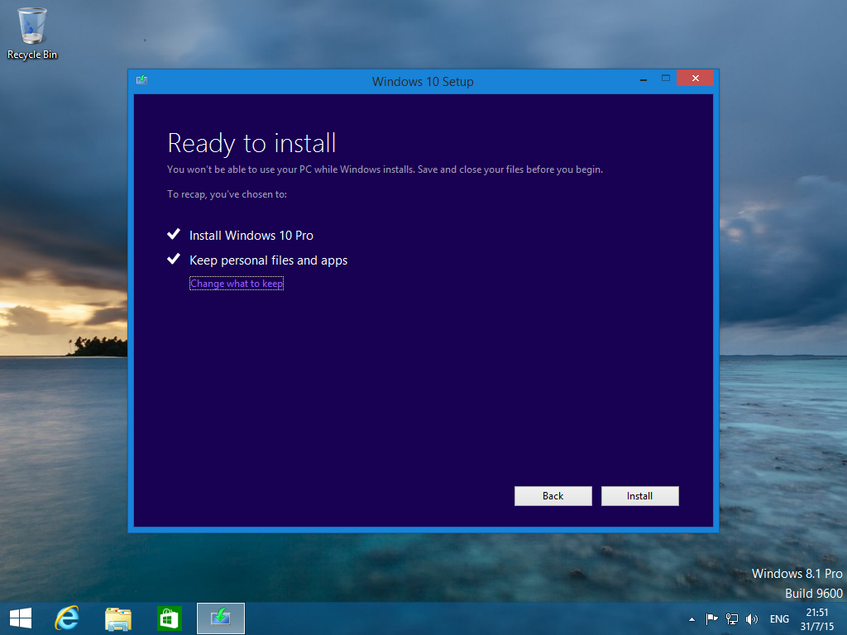Close the Windows 10 Setup window
The height and width of the screenshot is (635, 847).
click(x=695, y=79)
